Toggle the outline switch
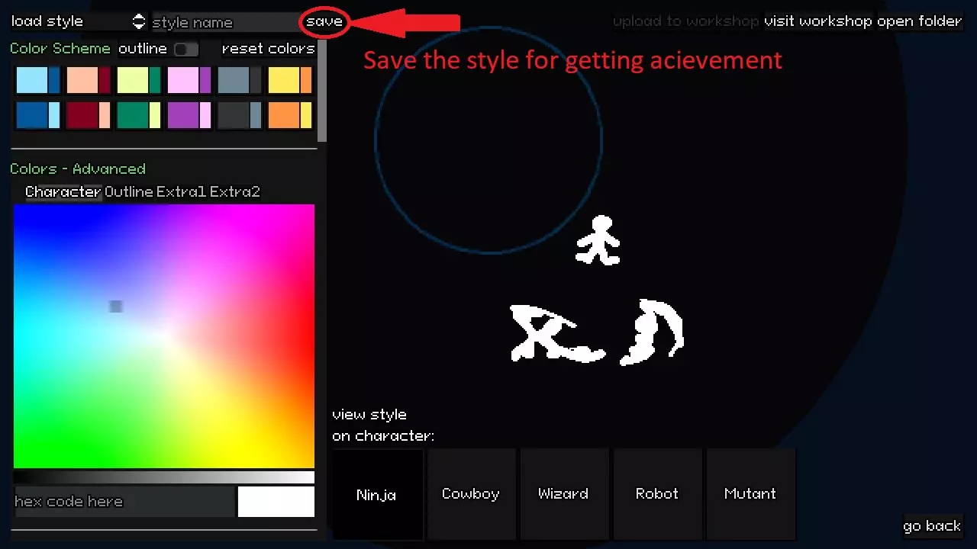 pyautogui.click(x=185, y=49)
